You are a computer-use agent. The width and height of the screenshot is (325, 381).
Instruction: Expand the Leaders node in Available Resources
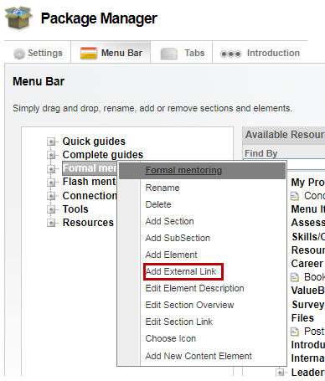pyautogui.click(x=280, y=372)
